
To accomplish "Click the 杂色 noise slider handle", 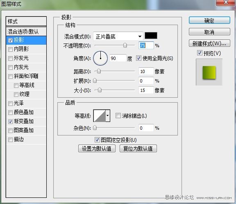I will pyautogui.click(x=95, y=128).
